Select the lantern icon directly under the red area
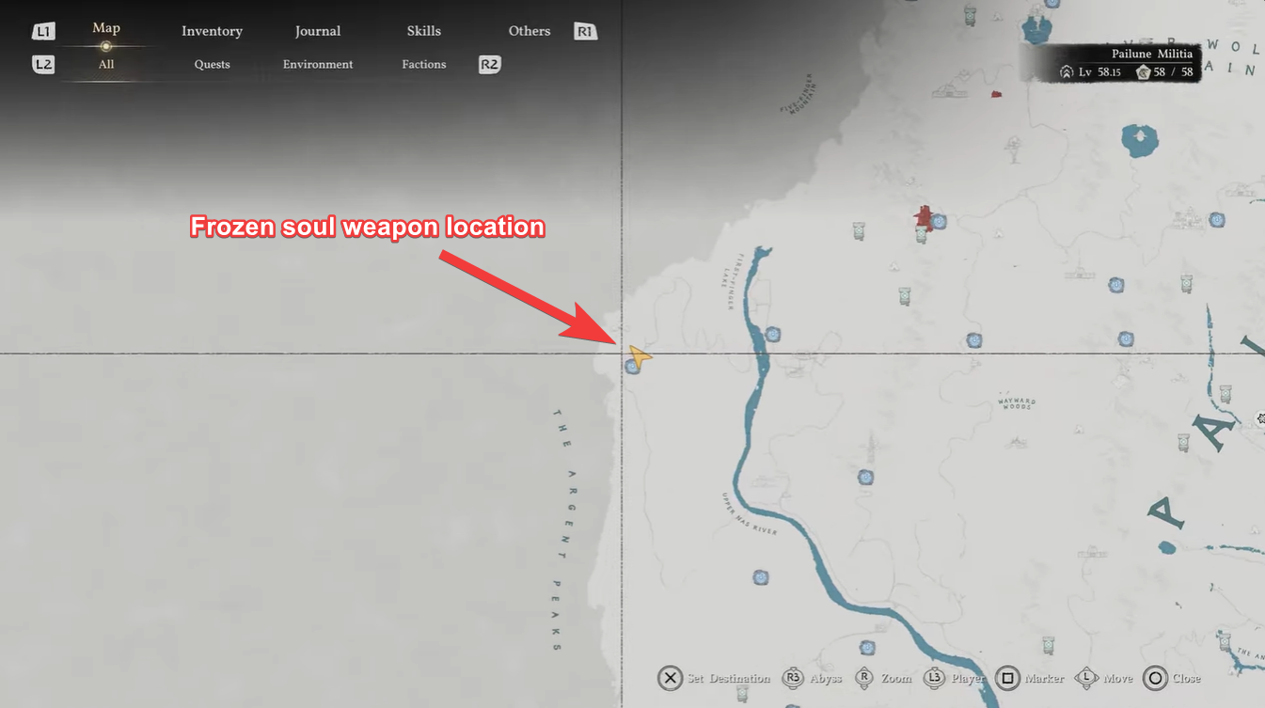Image resolution: width=1265 pixels, height=708 pixels. point(921,235)
